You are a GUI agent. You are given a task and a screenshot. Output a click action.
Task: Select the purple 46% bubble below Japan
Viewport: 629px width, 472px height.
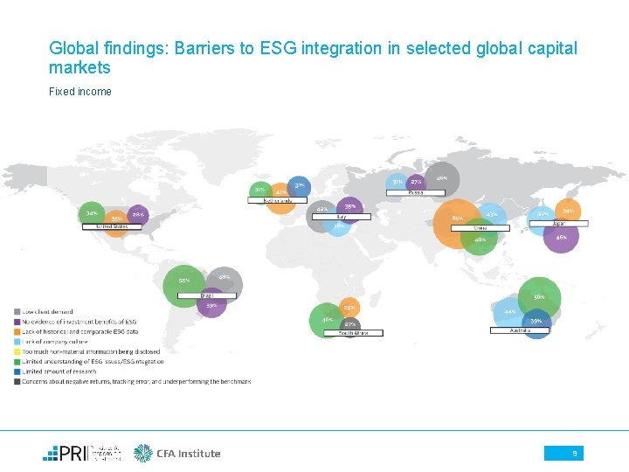[x=561, y=236]
